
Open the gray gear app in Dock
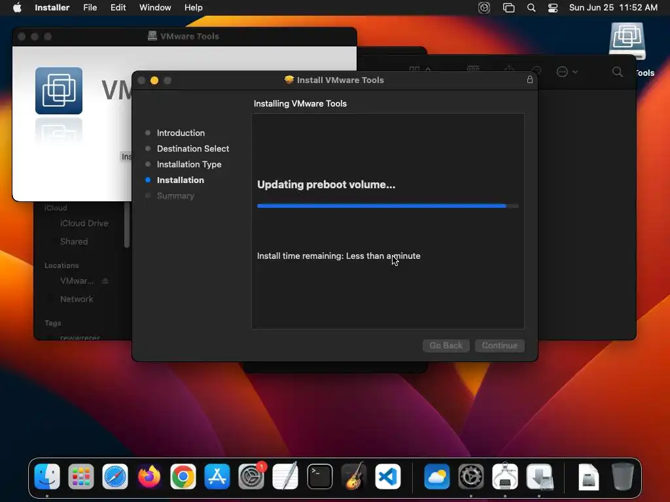(471, 477)
